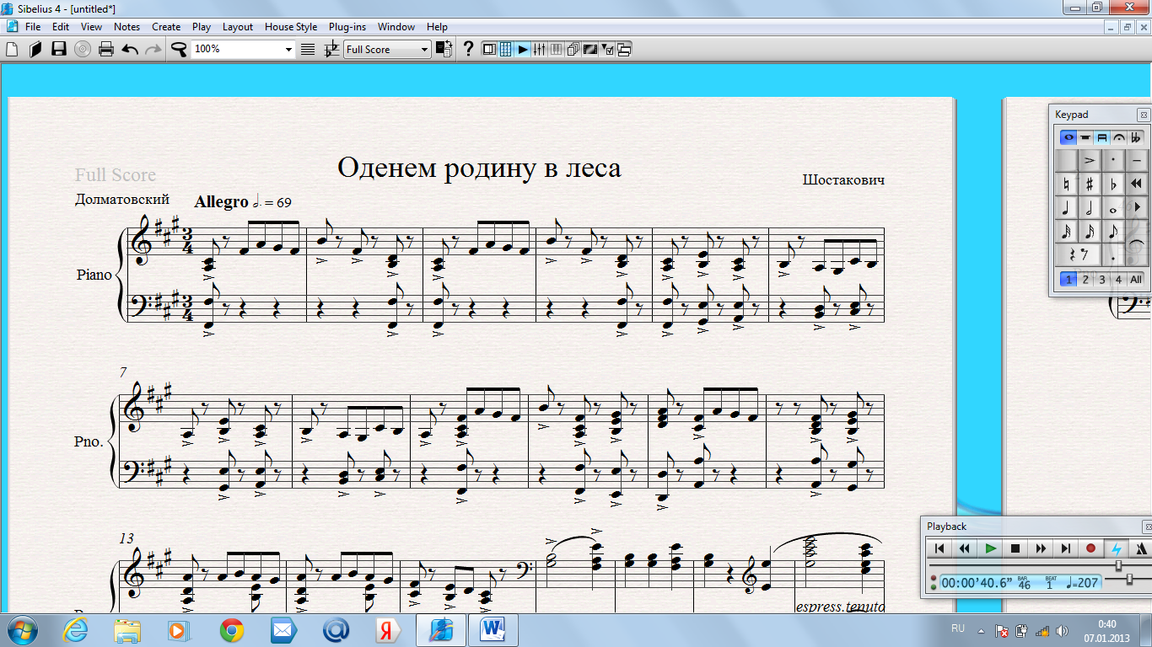Toggle the Properties window toolbar icon
The width and height of the screenshot is (1152, 647).
point(606,49)
